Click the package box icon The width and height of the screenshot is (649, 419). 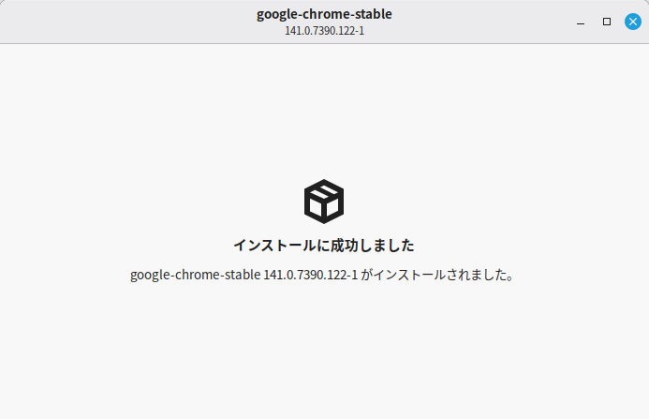[x=324, y=202]
